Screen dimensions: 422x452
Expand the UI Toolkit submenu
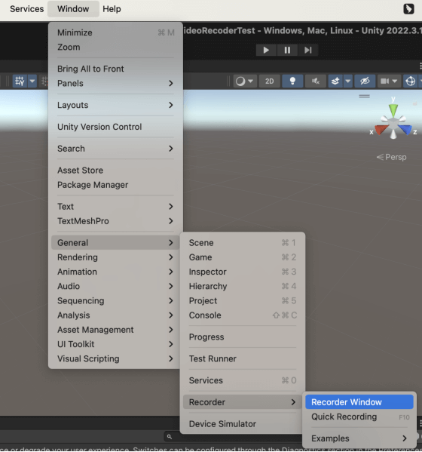pyautogui.click(x=115, y=344)
